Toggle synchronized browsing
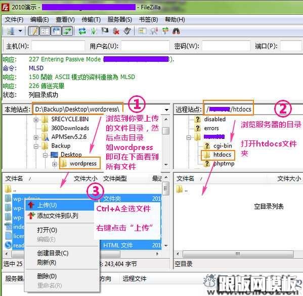 (165, 31)
